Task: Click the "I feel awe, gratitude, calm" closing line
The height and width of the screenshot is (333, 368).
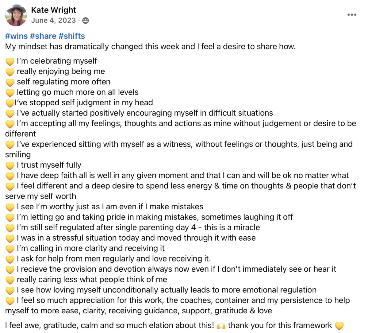Action: 109,325
